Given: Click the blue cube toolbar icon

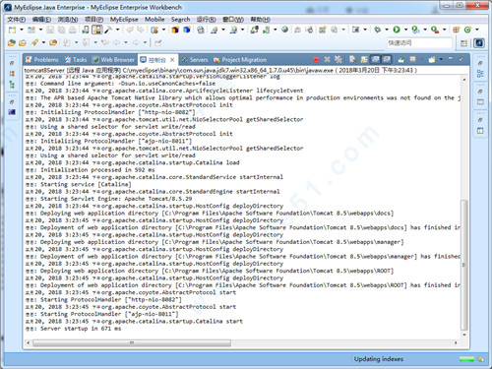Looking at the screenshot, I should [187, 30].
